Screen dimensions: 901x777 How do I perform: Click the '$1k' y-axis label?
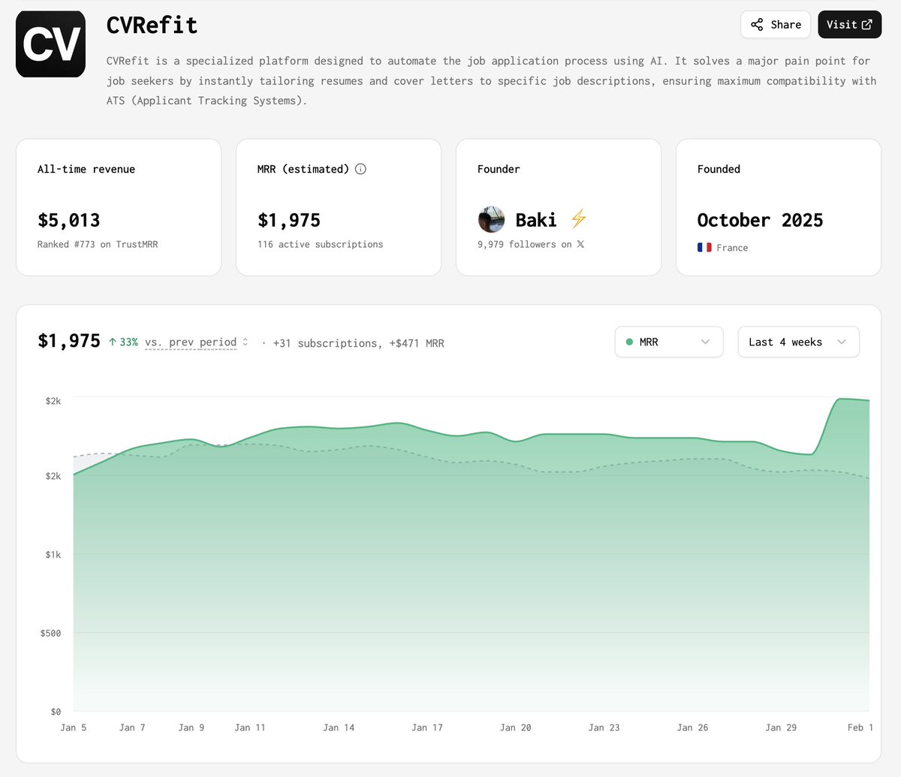pyautogui.click(x=53, y=554)
